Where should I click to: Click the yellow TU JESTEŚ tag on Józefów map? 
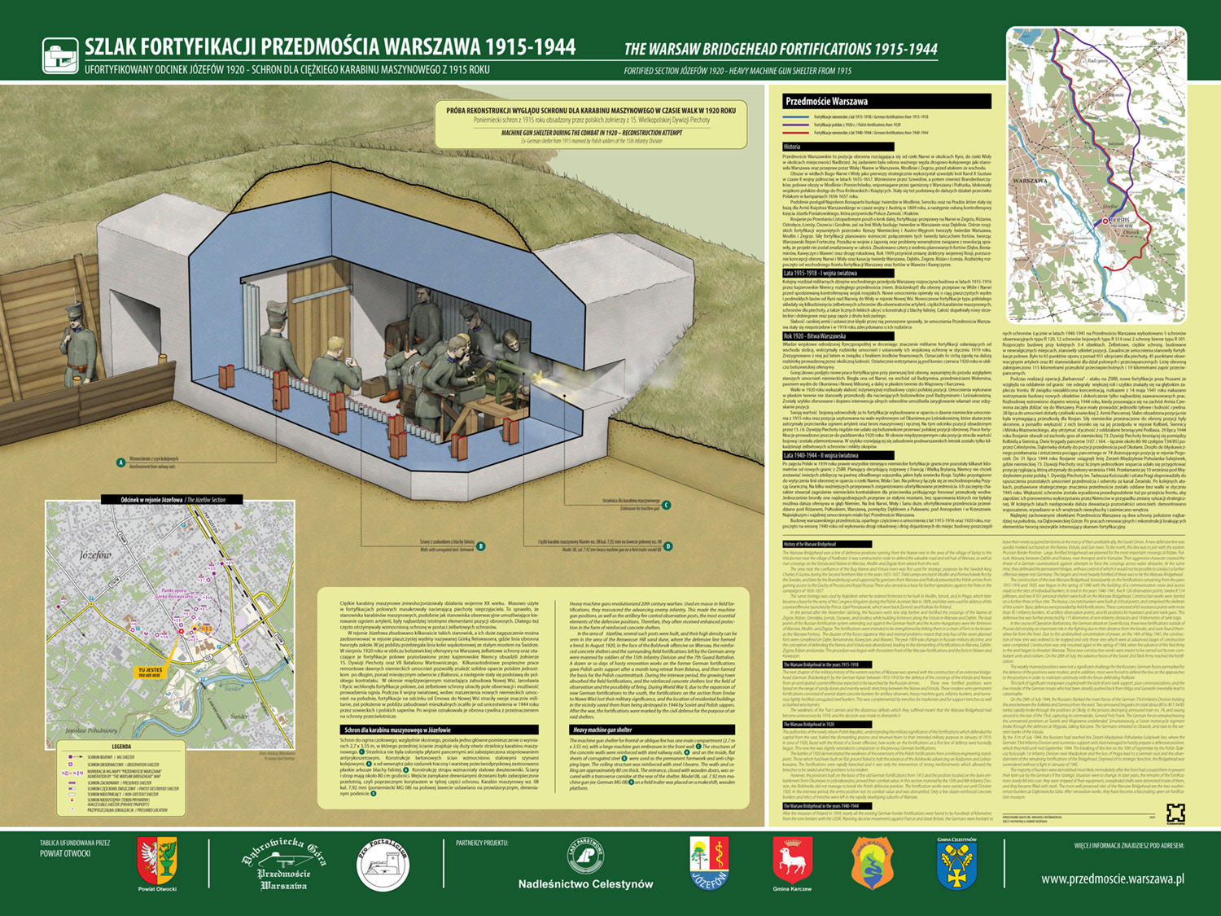pyautogui.click(x=151, y=673)
